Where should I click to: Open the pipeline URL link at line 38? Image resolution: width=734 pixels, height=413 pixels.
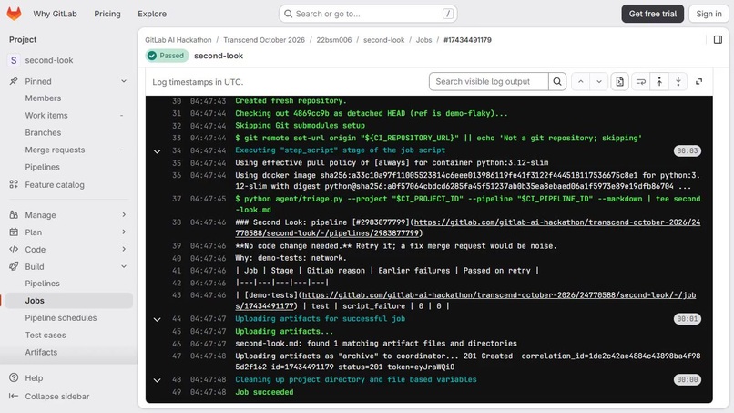coord(468,228)
